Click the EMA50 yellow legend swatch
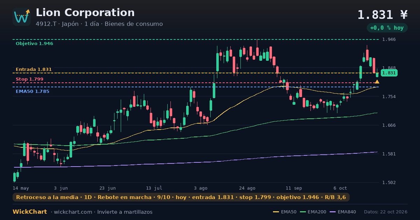The image size is (420, 220). tap(276, 212)
